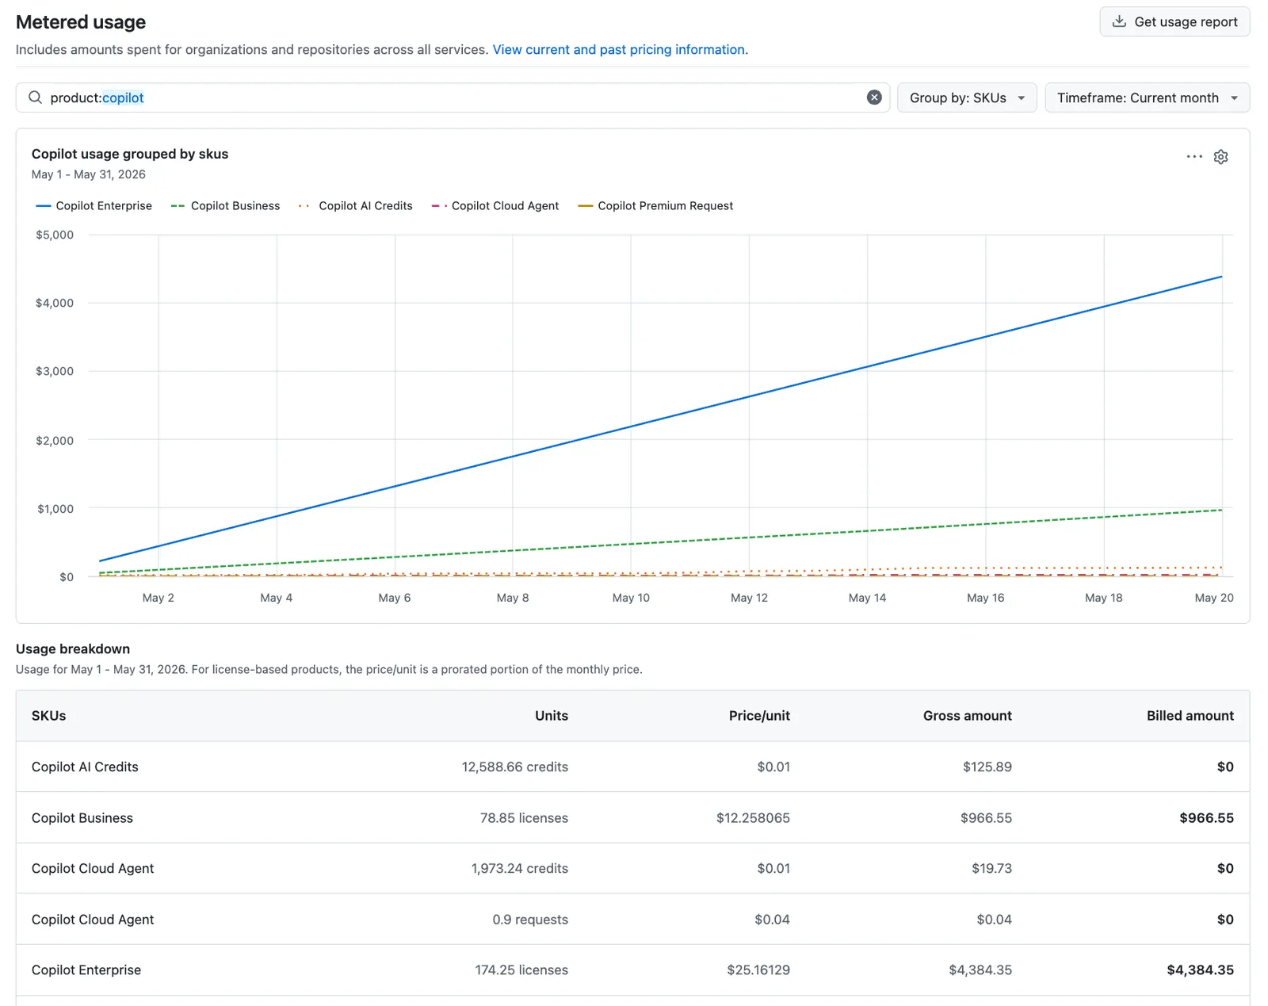Click the 1,973.24 credits cell

[520, 868]
